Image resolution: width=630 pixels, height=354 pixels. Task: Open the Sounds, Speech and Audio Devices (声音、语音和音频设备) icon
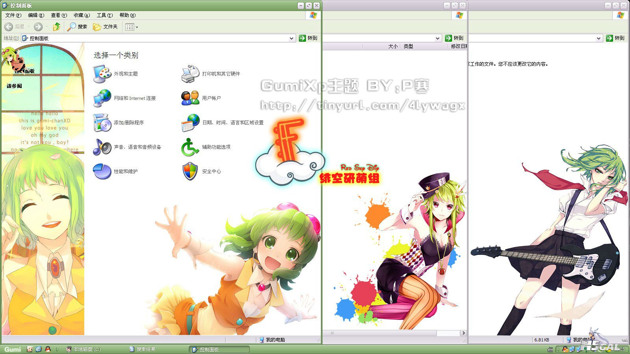click(x=102, y=147)
